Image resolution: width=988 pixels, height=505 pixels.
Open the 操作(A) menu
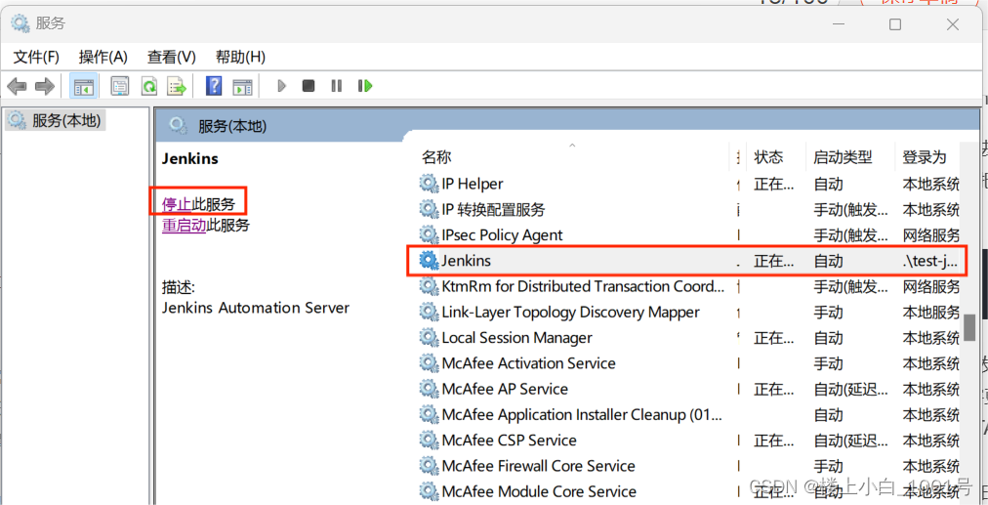point(103,57)
